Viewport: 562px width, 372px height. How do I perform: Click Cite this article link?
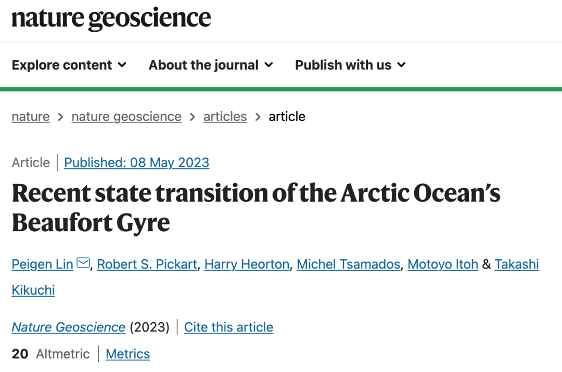tap(228, 327)
